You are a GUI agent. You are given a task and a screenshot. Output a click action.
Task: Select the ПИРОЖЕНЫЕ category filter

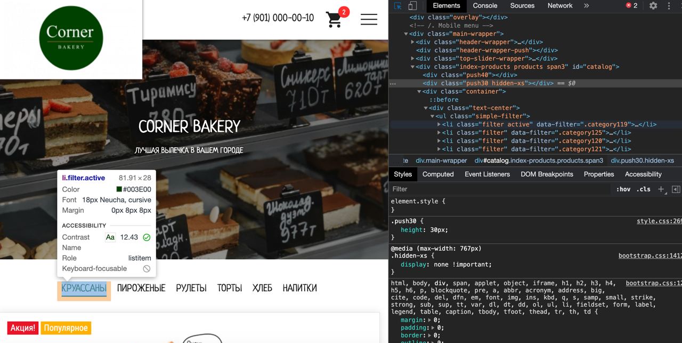click(x=141, y=288)
